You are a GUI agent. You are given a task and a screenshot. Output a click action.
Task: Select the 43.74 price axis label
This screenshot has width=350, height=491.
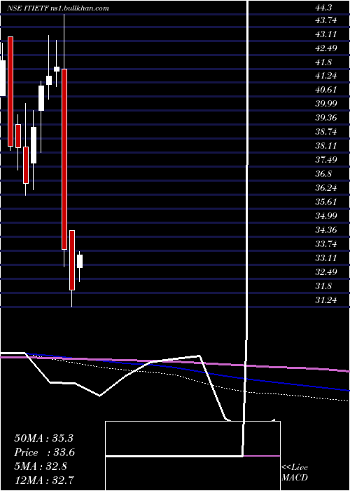pyautogui.click(x=326, y=20)
